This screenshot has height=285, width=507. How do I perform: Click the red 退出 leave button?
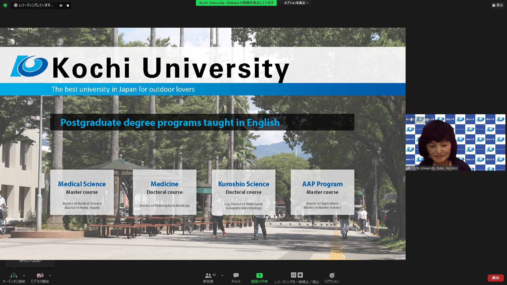(495, 278)
